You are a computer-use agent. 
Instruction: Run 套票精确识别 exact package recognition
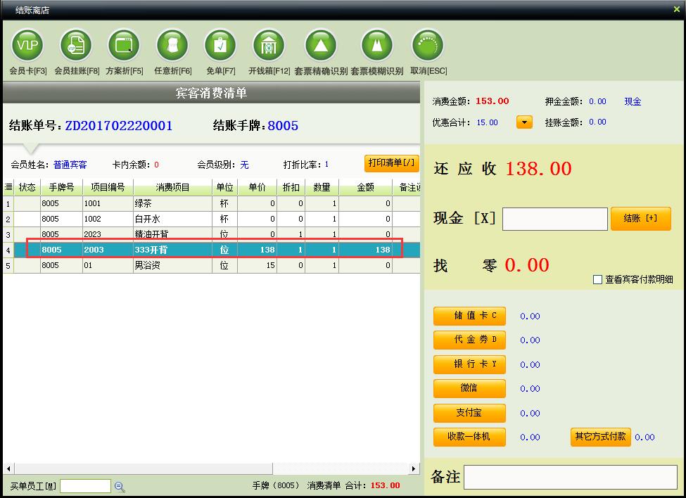click(x=321, y=45)
